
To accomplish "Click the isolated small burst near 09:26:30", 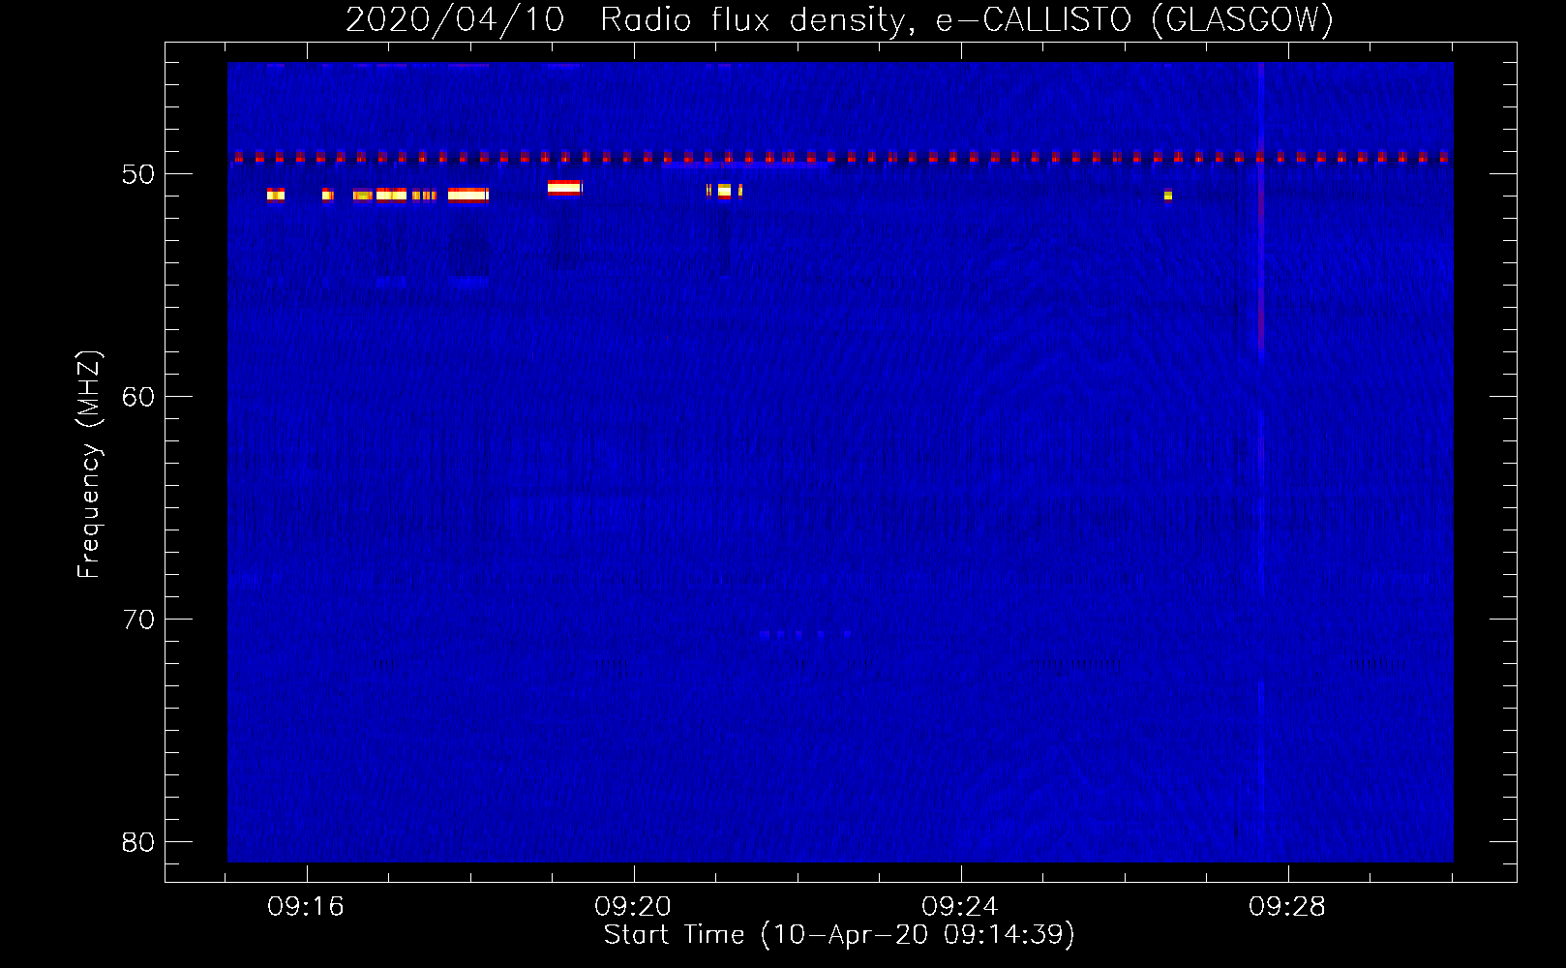I will tap(1168, 195).
